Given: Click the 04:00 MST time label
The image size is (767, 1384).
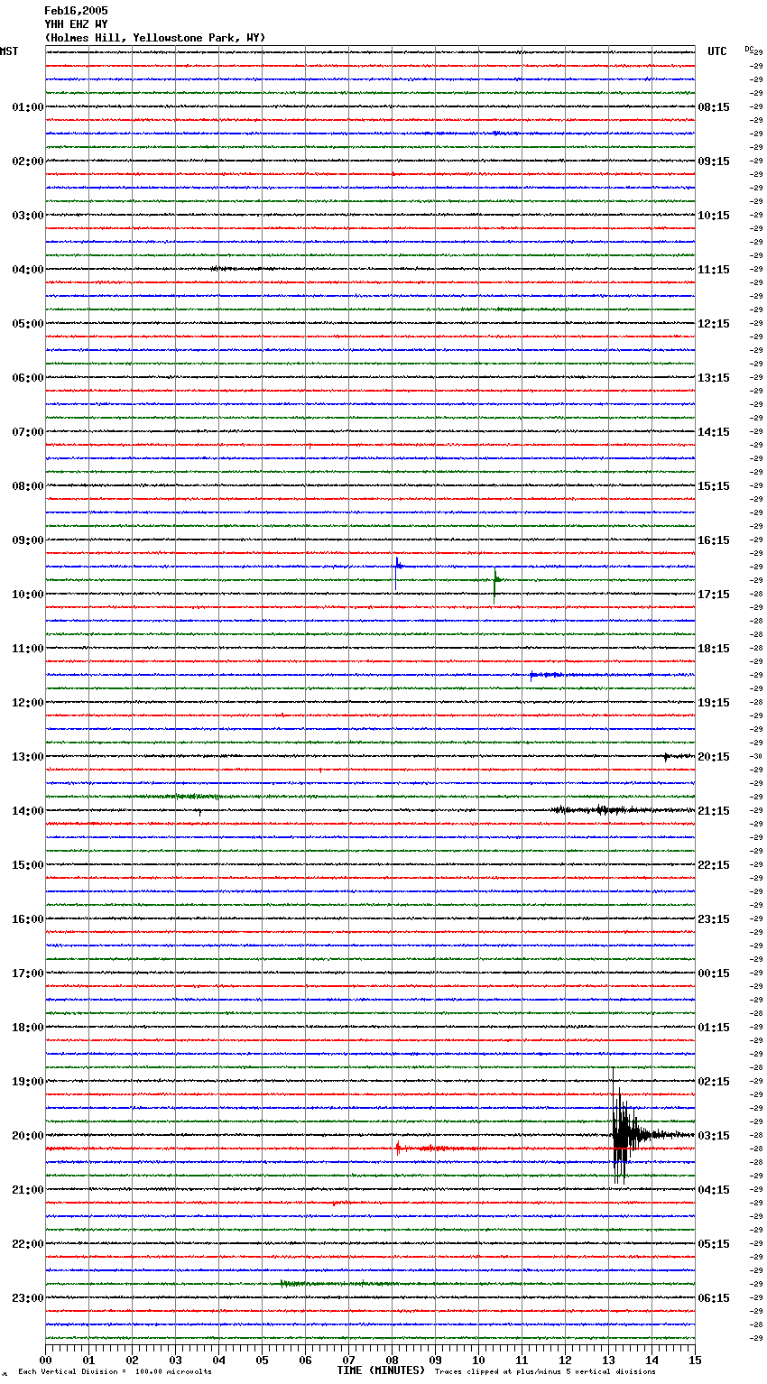Looking at the screenshot, I should tap(27, 270).
